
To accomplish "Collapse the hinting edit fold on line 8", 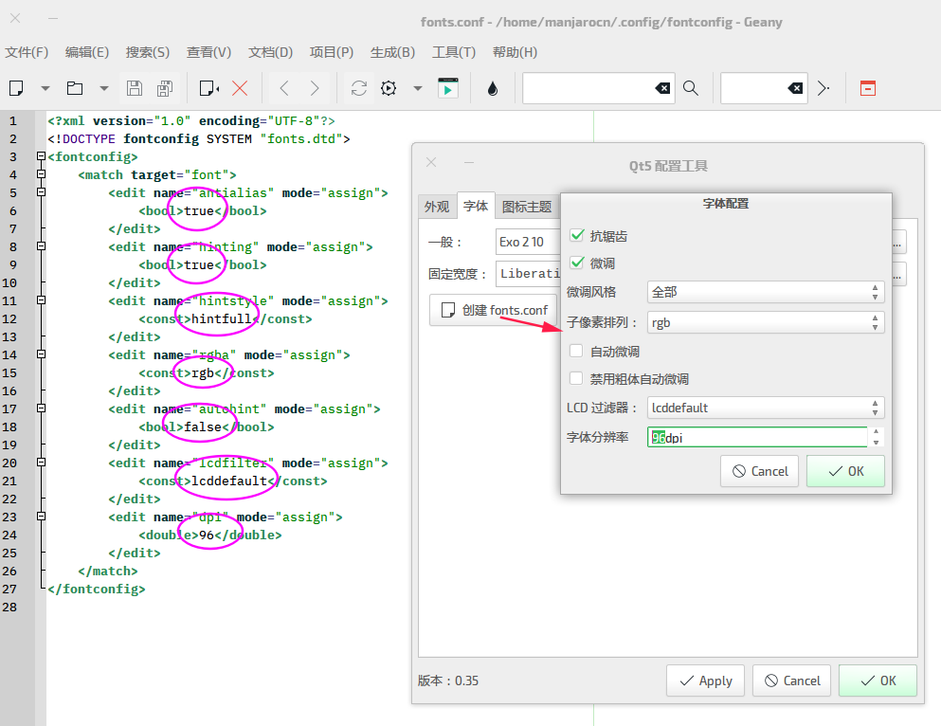I will [x=41, y=246].
